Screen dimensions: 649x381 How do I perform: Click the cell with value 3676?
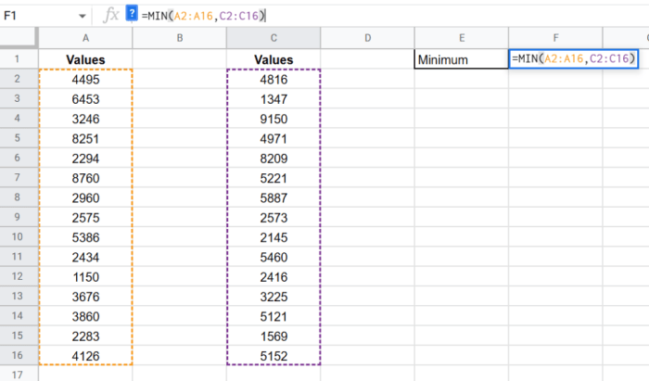85,297
